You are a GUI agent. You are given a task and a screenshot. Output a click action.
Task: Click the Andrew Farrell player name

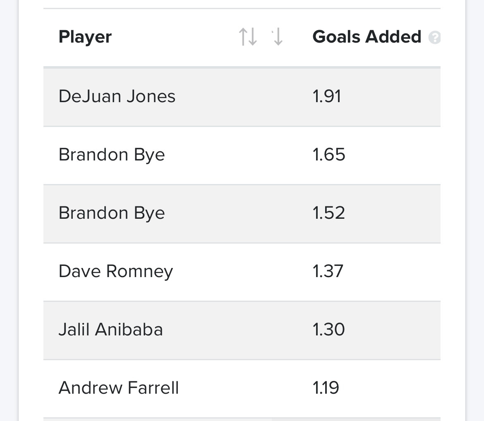coord(120,388)
